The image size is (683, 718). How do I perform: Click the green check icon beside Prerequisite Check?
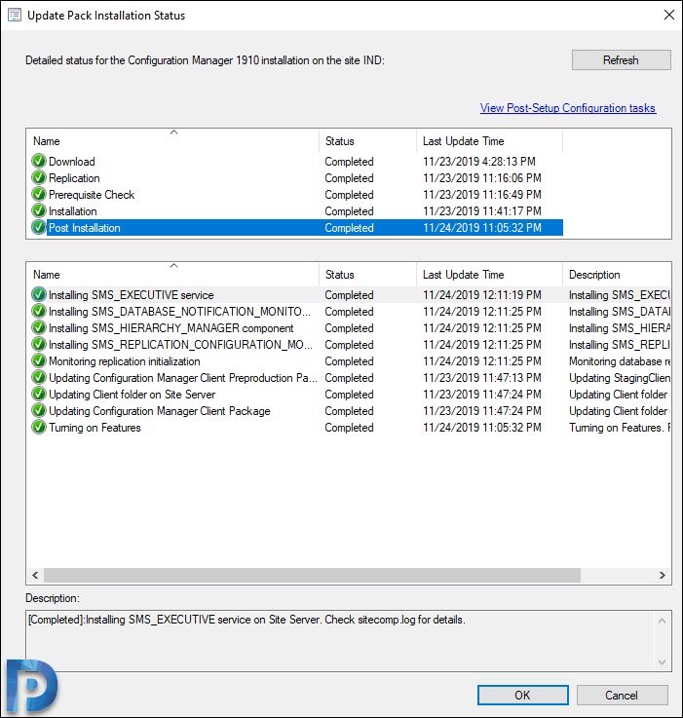tap(39, 194)
